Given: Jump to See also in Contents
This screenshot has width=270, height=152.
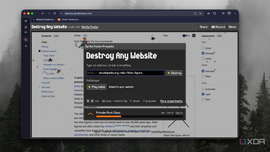Looking at the screenshot, I should (46, 87).
